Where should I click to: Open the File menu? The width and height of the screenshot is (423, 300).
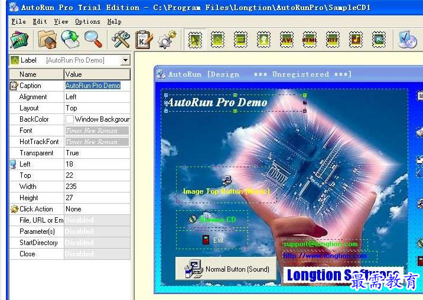(19, 22)
